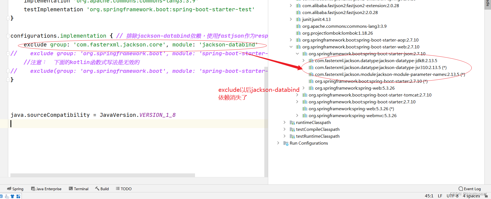491x199 pixels.
Task: Expand nested spring-boot-starter:2.7.10 under web
Action: [x=297, y=102]
